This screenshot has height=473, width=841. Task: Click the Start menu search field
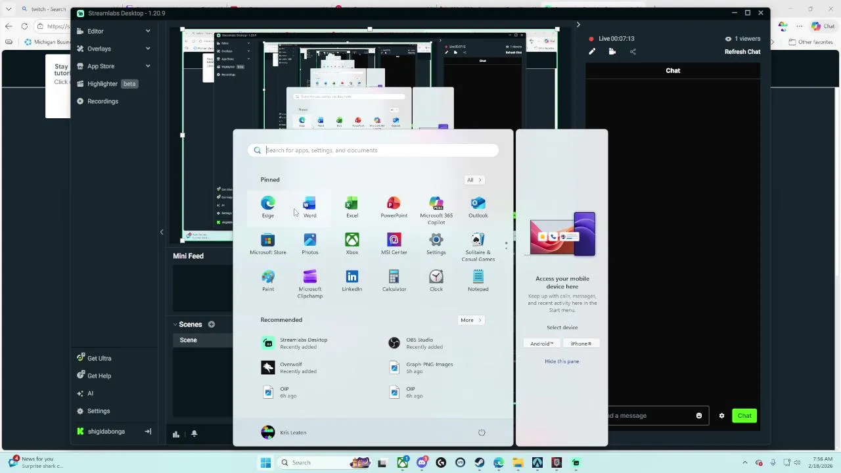pyautogui.click(x=373, y=150)
